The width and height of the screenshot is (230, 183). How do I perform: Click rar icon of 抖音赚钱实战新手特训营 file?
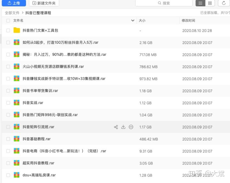(x=17, y=79)
